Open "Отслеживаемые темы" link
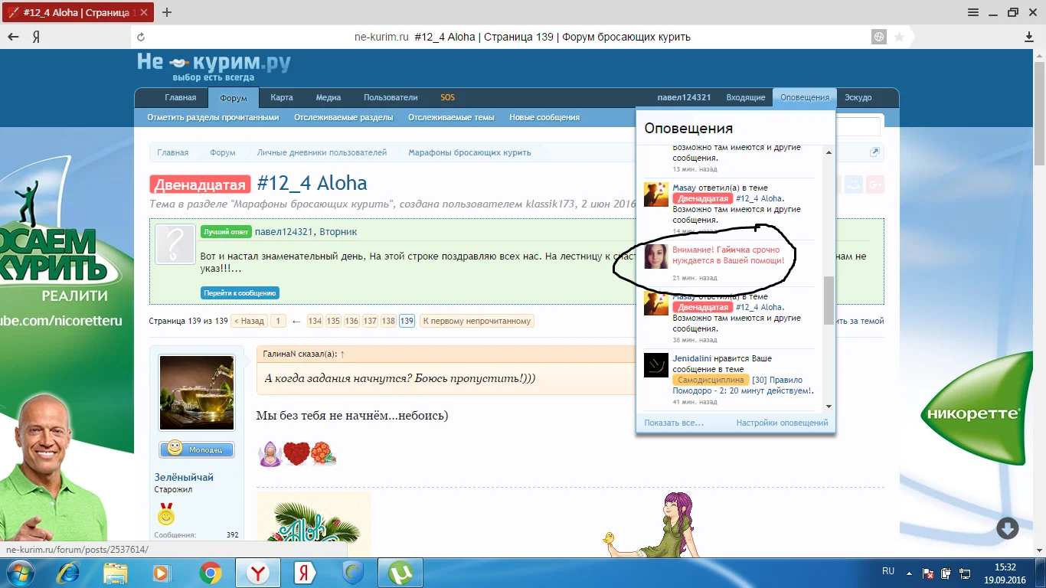Image resolution: width=1046 pixels, height=588 pixels. point(451,118)
